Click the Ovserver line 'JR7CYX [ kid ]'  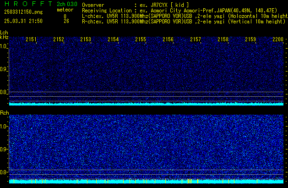pyautogui.click(x=136, y=5)
